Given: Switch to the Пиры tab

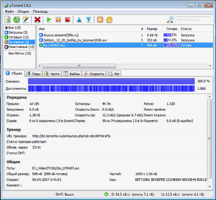Looking at the screenshot, I should click(x=33, y=74).
